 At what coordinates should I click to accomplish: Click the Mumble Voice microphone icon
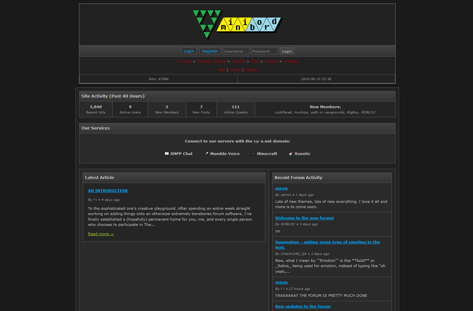pyautogui.click(x=207, y=154)
